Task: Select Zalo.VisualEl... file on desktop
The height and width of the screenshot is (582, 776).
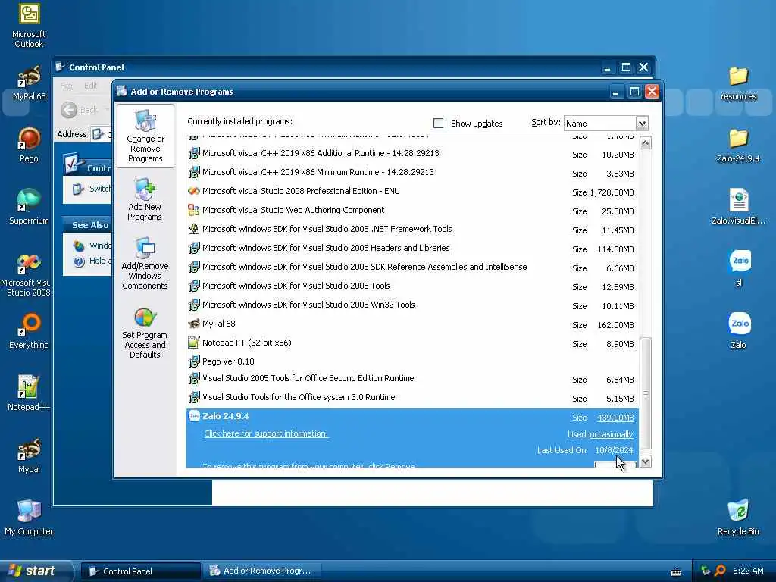Action: [738, 207]
